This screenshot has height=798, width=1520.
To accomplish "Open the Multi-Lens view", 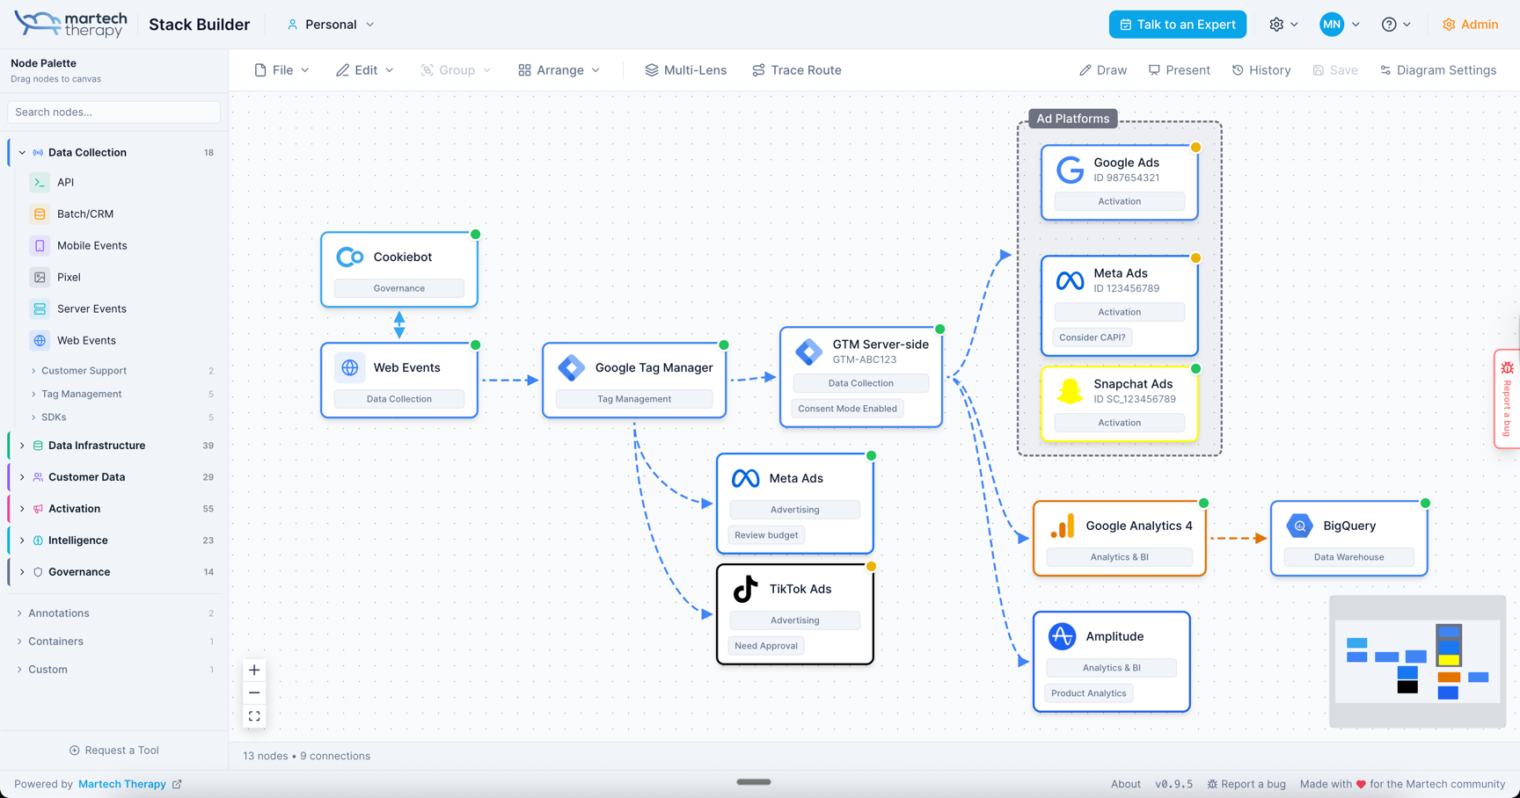I will pos(685,69).
